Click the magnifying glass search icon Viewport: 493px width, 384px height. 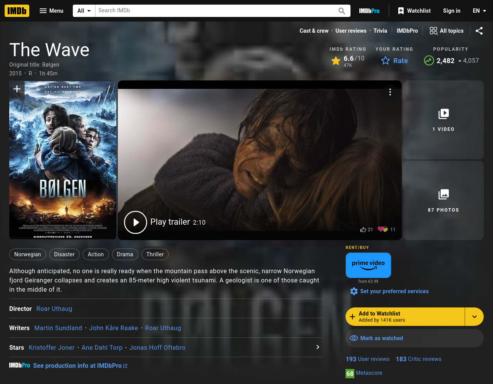click(x=342, y=11)
